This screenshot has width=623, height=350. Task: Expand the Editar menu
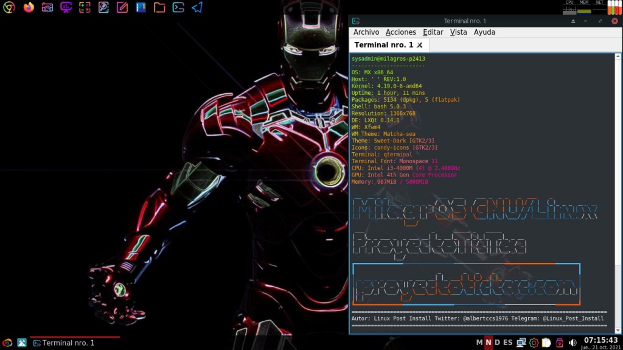point(433,32)
